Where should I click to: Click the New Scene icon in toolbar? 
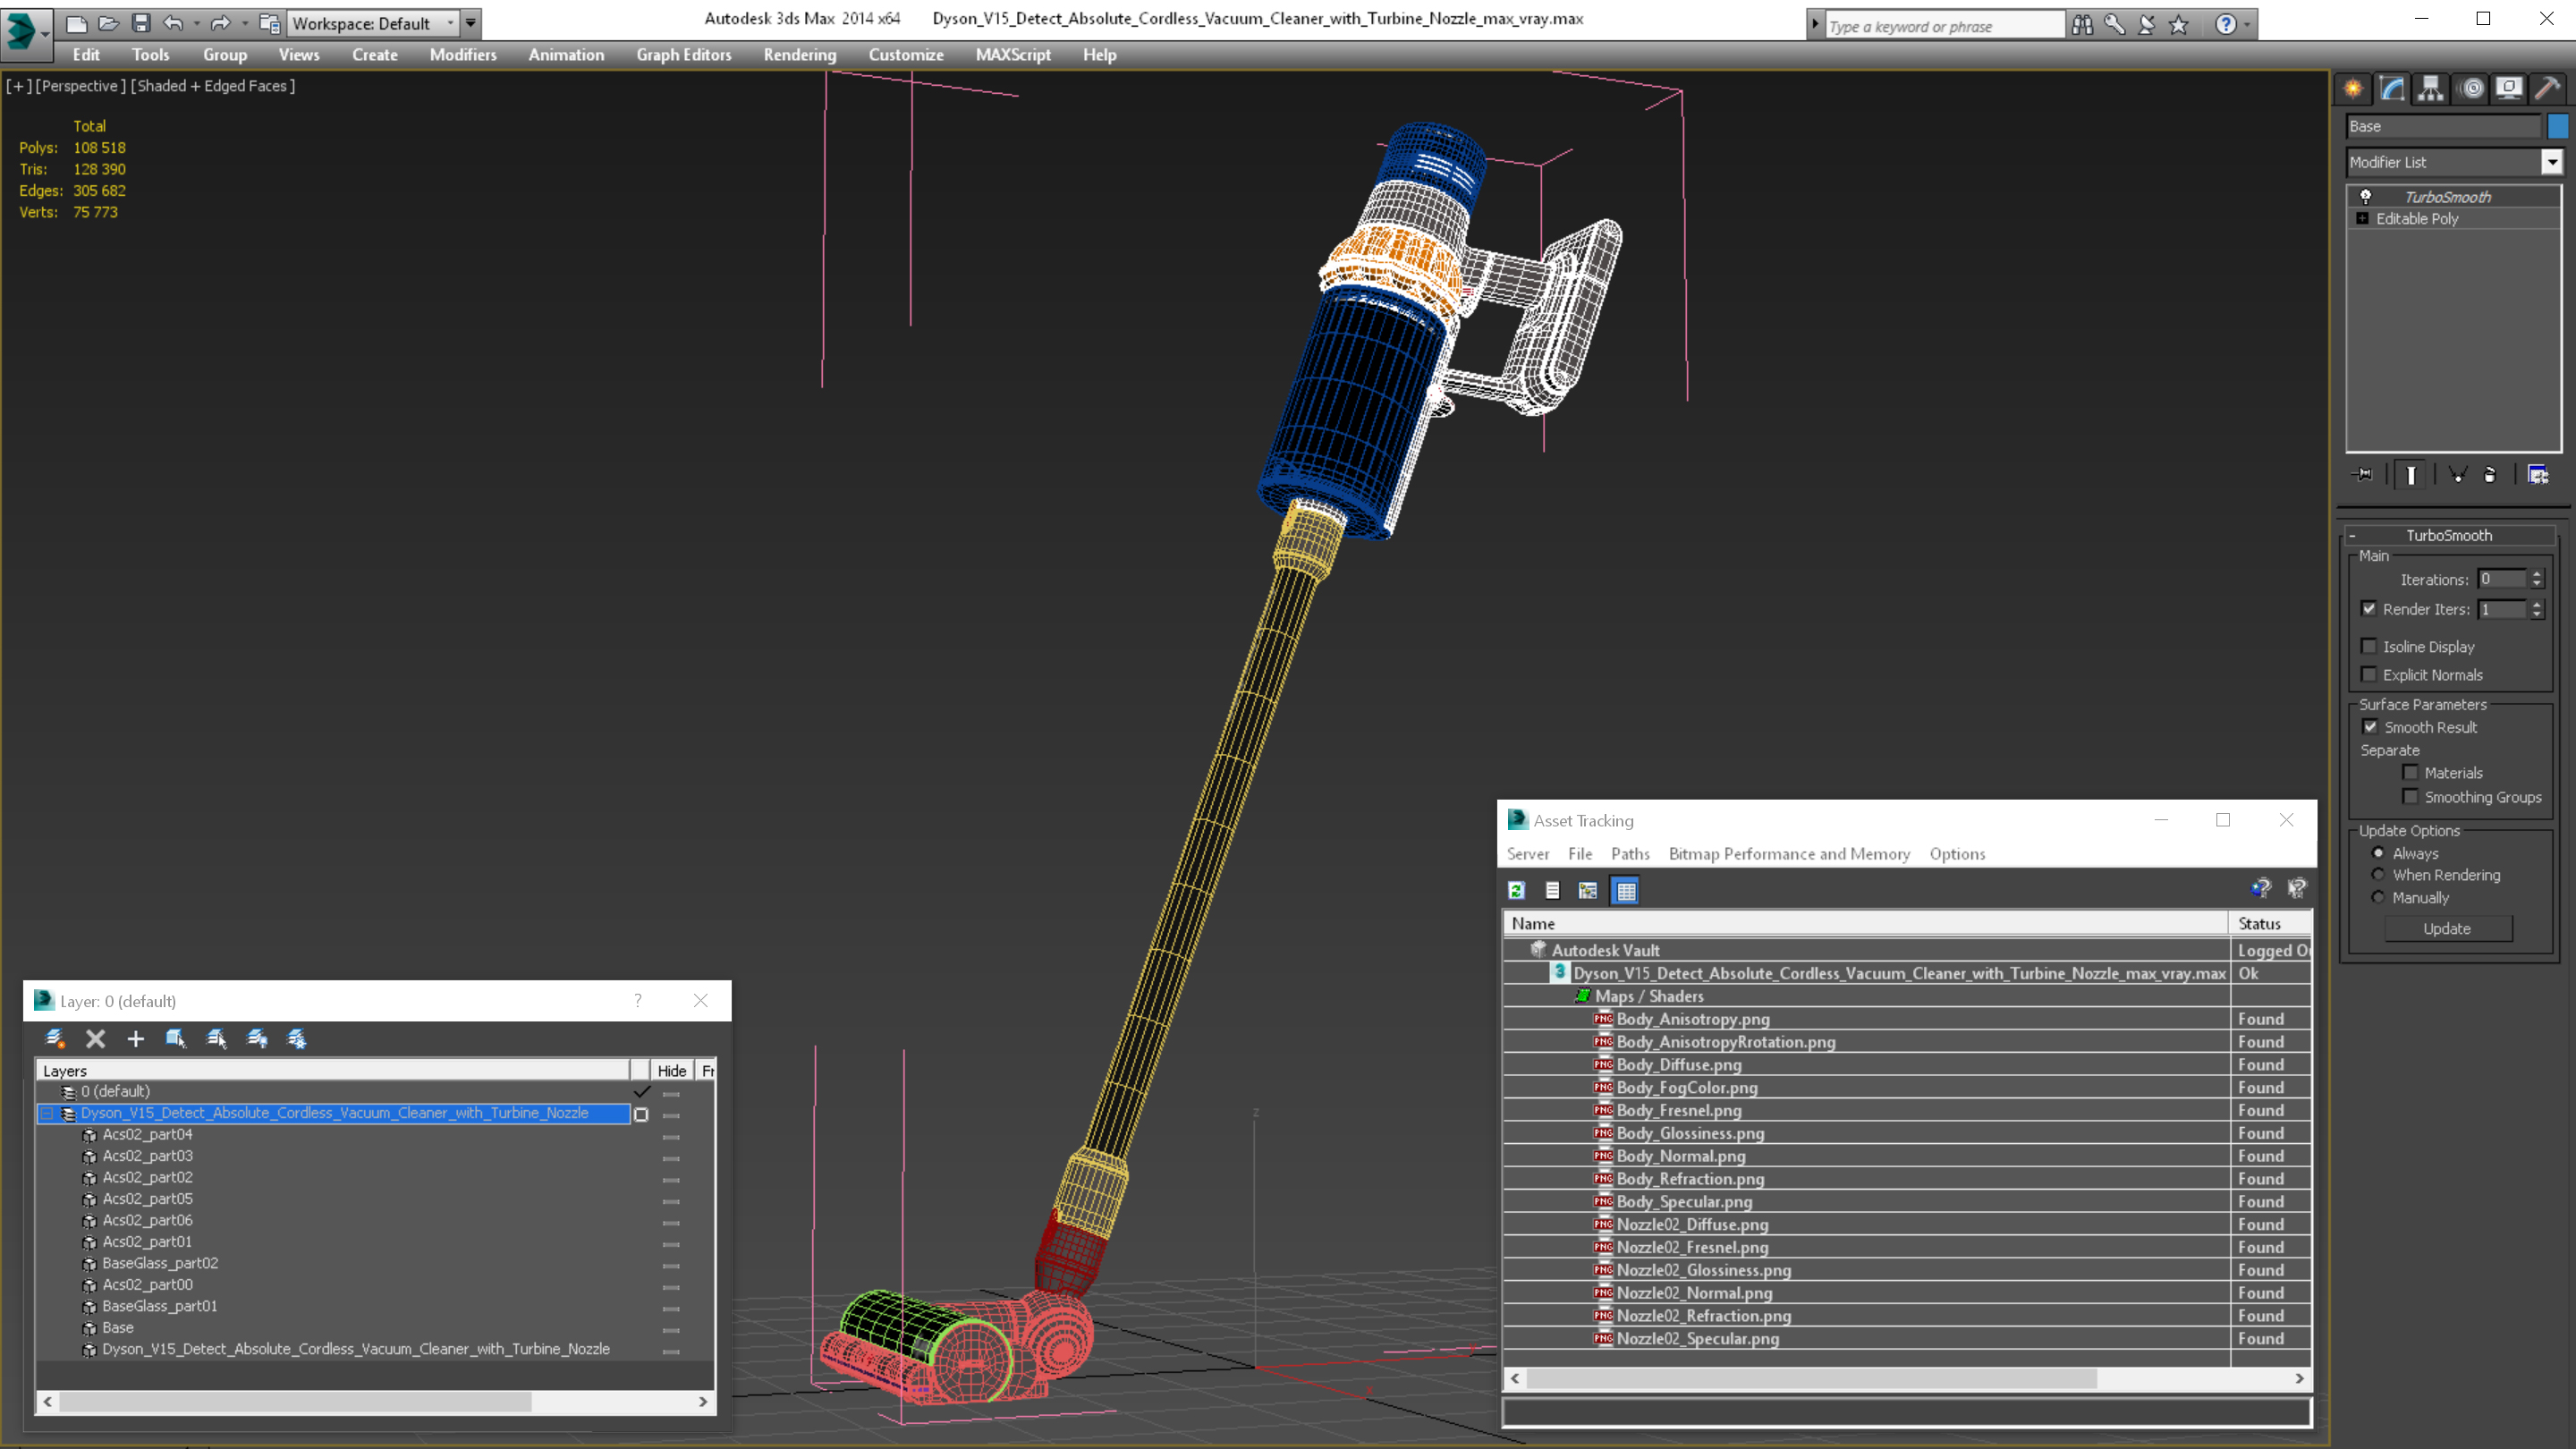76,22
